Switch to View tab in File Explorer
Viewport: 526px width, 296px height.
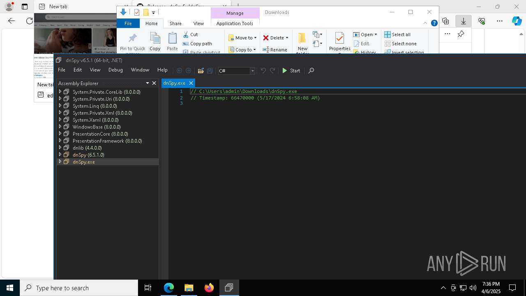(x=198, y=23)
